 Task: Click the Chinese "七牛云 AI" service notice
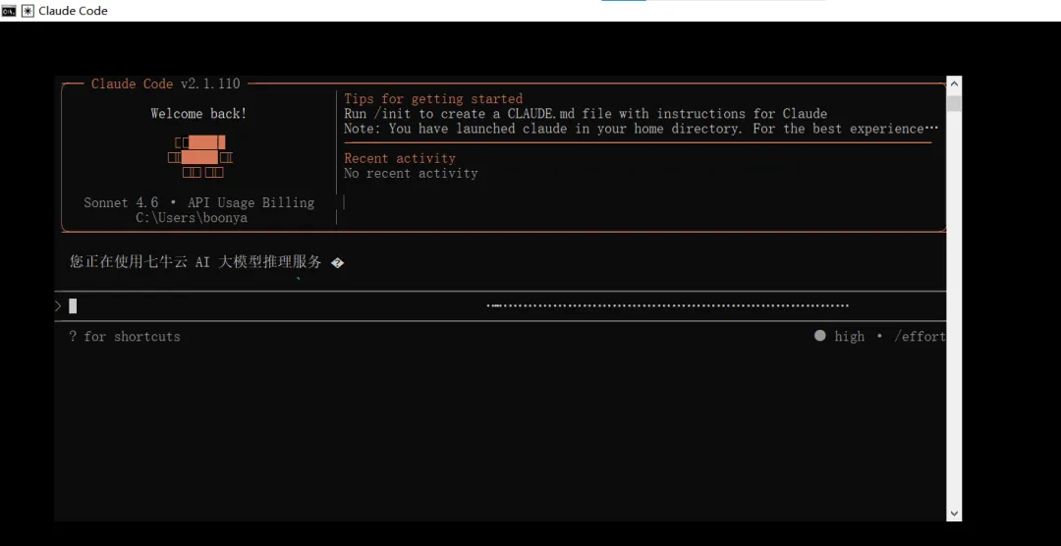195,262
